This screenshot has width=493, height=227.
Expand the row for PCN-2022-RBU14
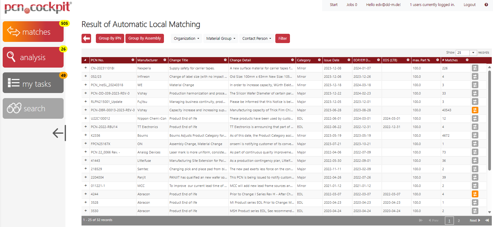pyautogui.click(x=85, y=127)
